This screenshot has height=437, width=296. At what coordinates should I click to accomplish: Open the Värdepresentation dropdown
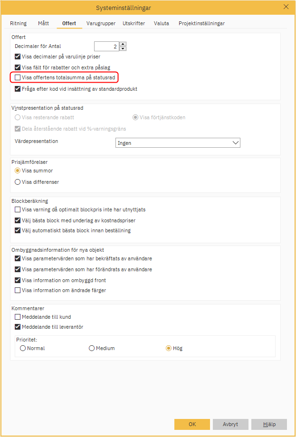coord(178,142)
